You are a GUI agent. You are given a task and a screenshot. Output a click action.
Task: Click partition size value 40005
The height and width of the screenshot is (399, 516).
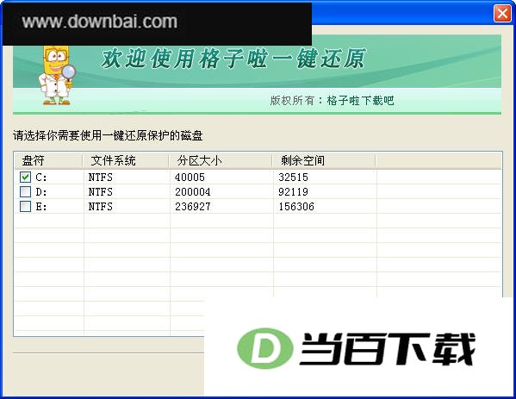[x=190, y=178]
